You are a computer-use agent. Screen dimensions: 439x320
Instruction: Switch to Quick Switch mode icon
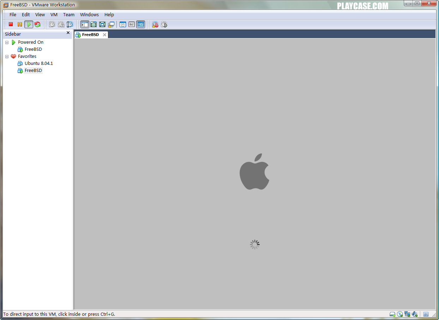pos(94,24)
